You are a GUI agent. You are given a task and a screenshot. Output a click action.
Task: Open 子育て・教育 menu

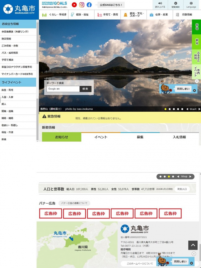[x=107, y=15]
